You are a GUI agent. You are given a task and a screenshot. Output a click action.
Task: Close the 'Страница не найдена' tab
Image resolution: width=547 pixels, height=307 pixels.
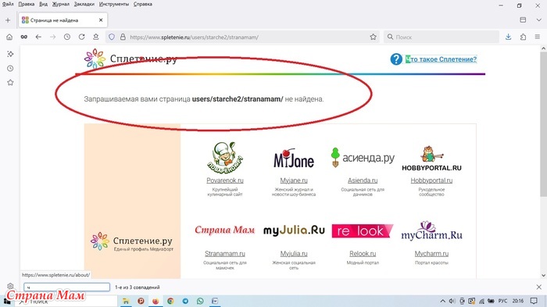pyautogui.click(x=101, y=20)
